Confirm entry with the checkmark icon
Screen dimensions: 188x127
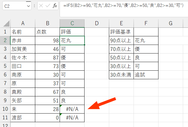[x=48, y=5]
